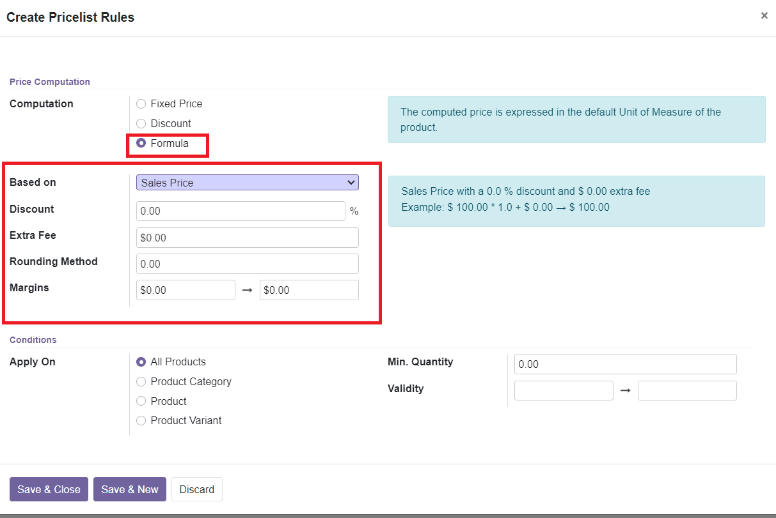The image size is (776, 518).
Task: Click Save & Close to save the rule
Action: coord(49,489)
